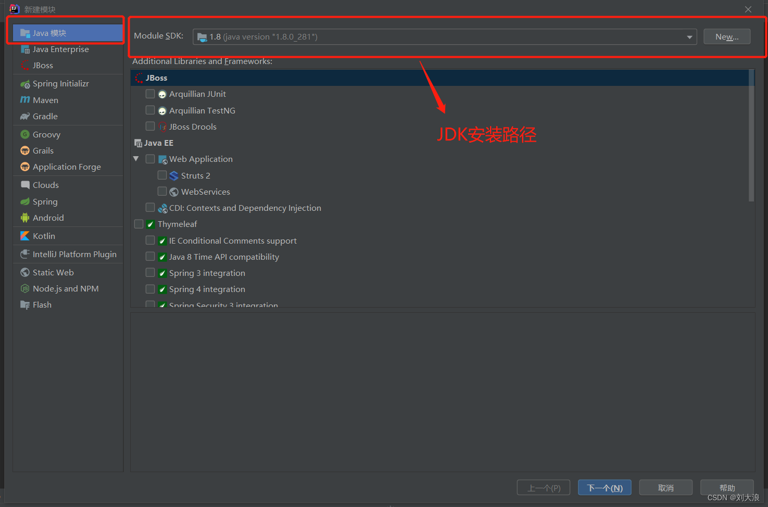Tick the Thymeleaf checkbox
The width and height of the screenshot is (768, 507).
[x=139, y=224]
